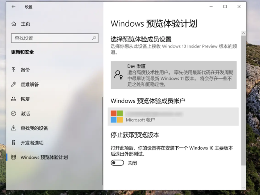Click the home icon beside 主页
Viewport: 260px width, 195px height.
pos(14,24)
